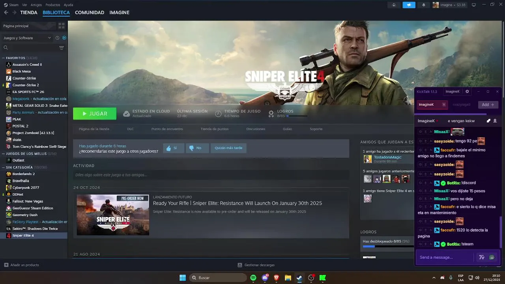Viewport: 505px width, 284px height.
Task: Click the Send a message field in KickTalk
Action: (445, 257)
